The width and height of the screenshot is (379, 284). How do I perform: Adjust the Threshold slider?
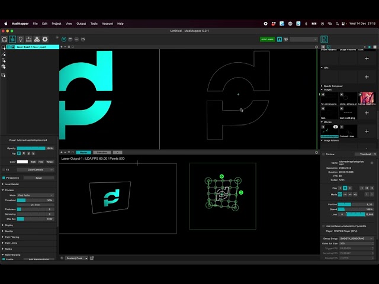pos(36,200)
